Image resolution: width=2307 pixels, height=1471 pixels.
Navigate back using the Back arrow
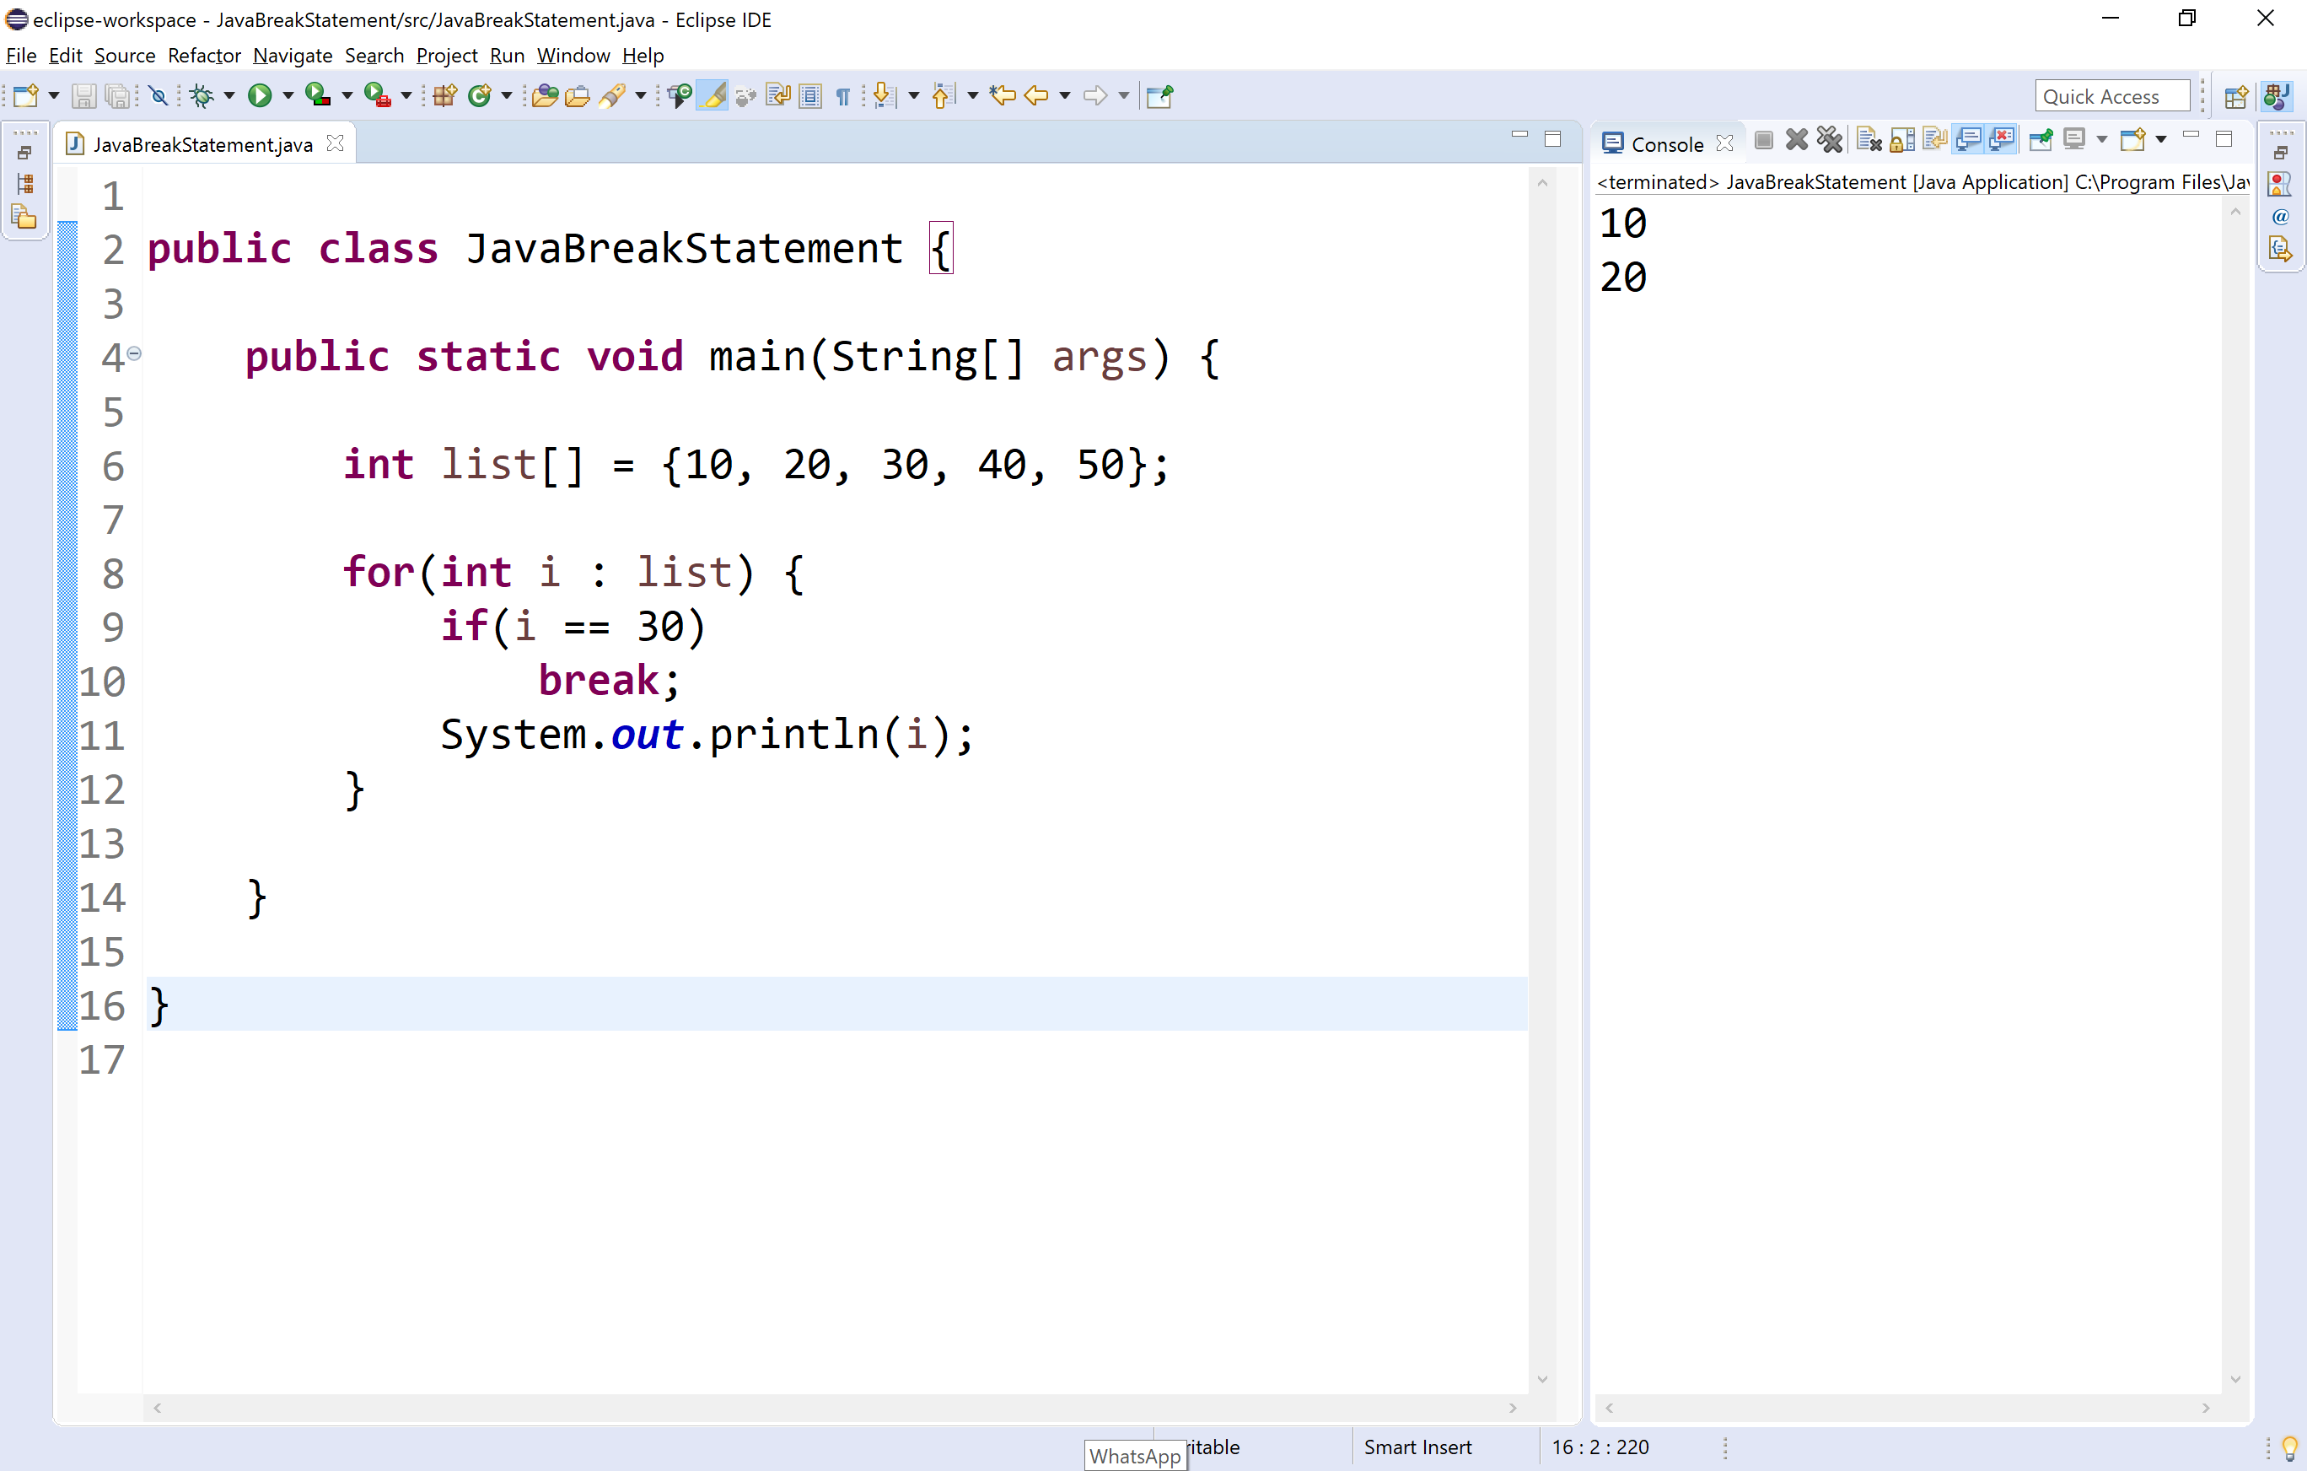tap(1036, 96)
